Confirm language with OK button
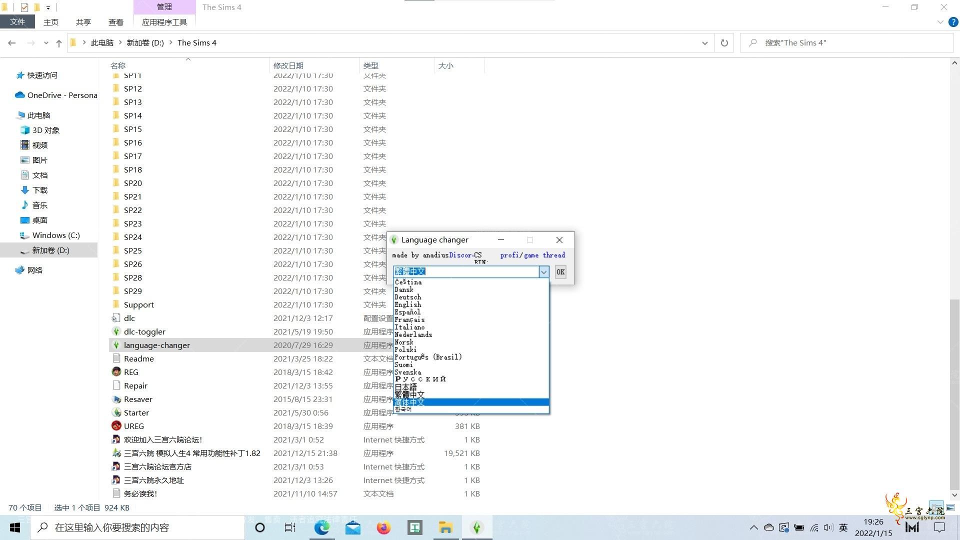The height and width of the screenshot is (540, 960). (x=560, y=272)
